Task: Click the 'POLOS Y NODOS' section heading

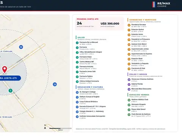Action: click(138, 74)
